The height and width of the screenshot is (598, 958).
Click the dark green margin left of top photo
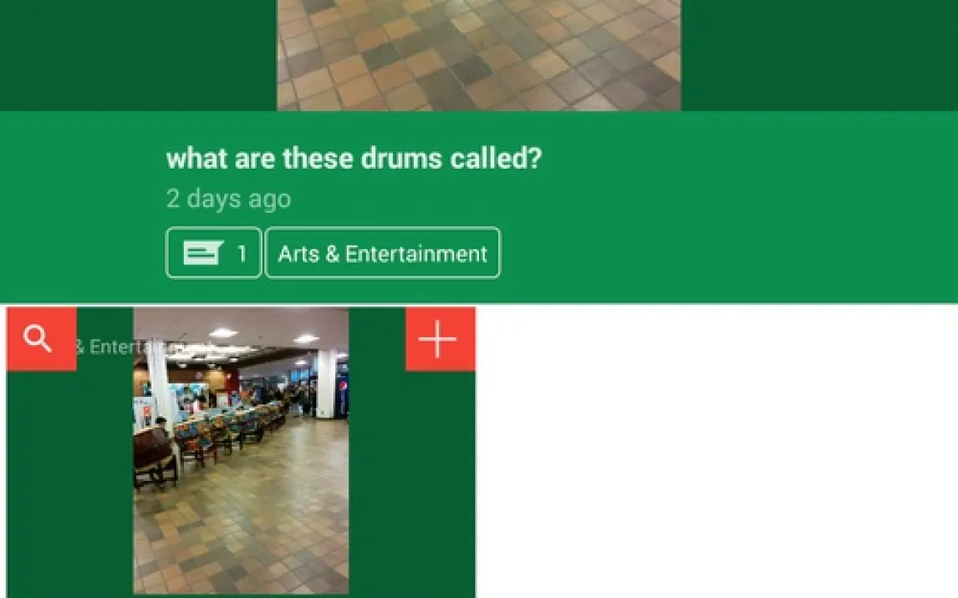coord(138,55)
